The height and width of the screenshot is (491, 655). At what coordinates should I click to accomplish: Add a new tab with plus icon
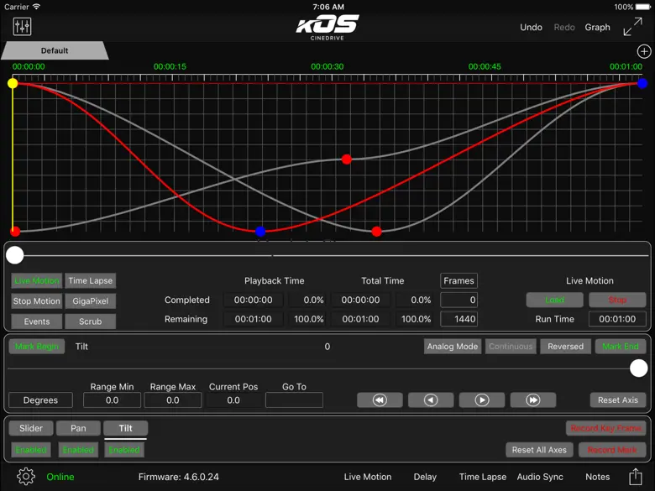click(x=644, y=51)
